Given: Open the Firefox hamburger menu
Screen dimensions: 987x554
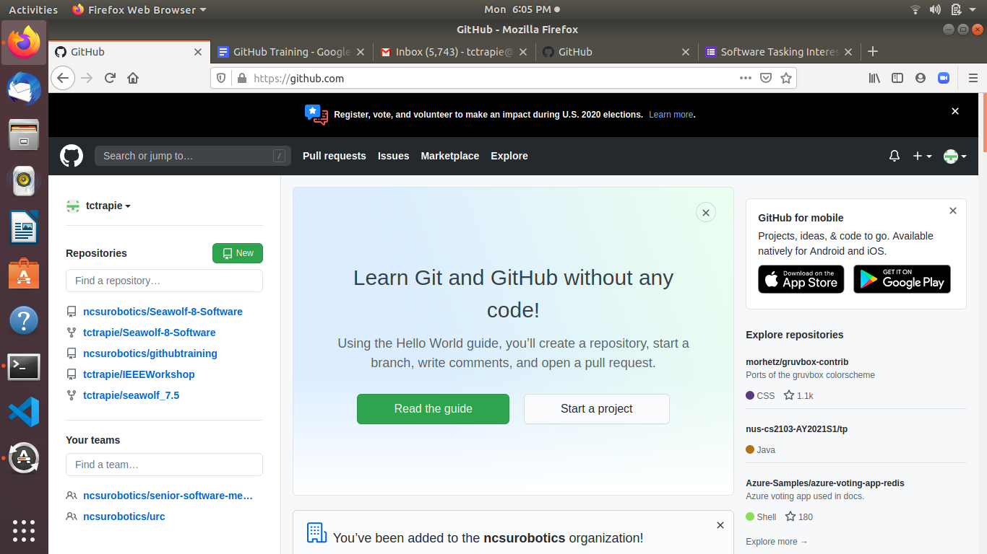Looking at the screenshot, I should (973, 78).
